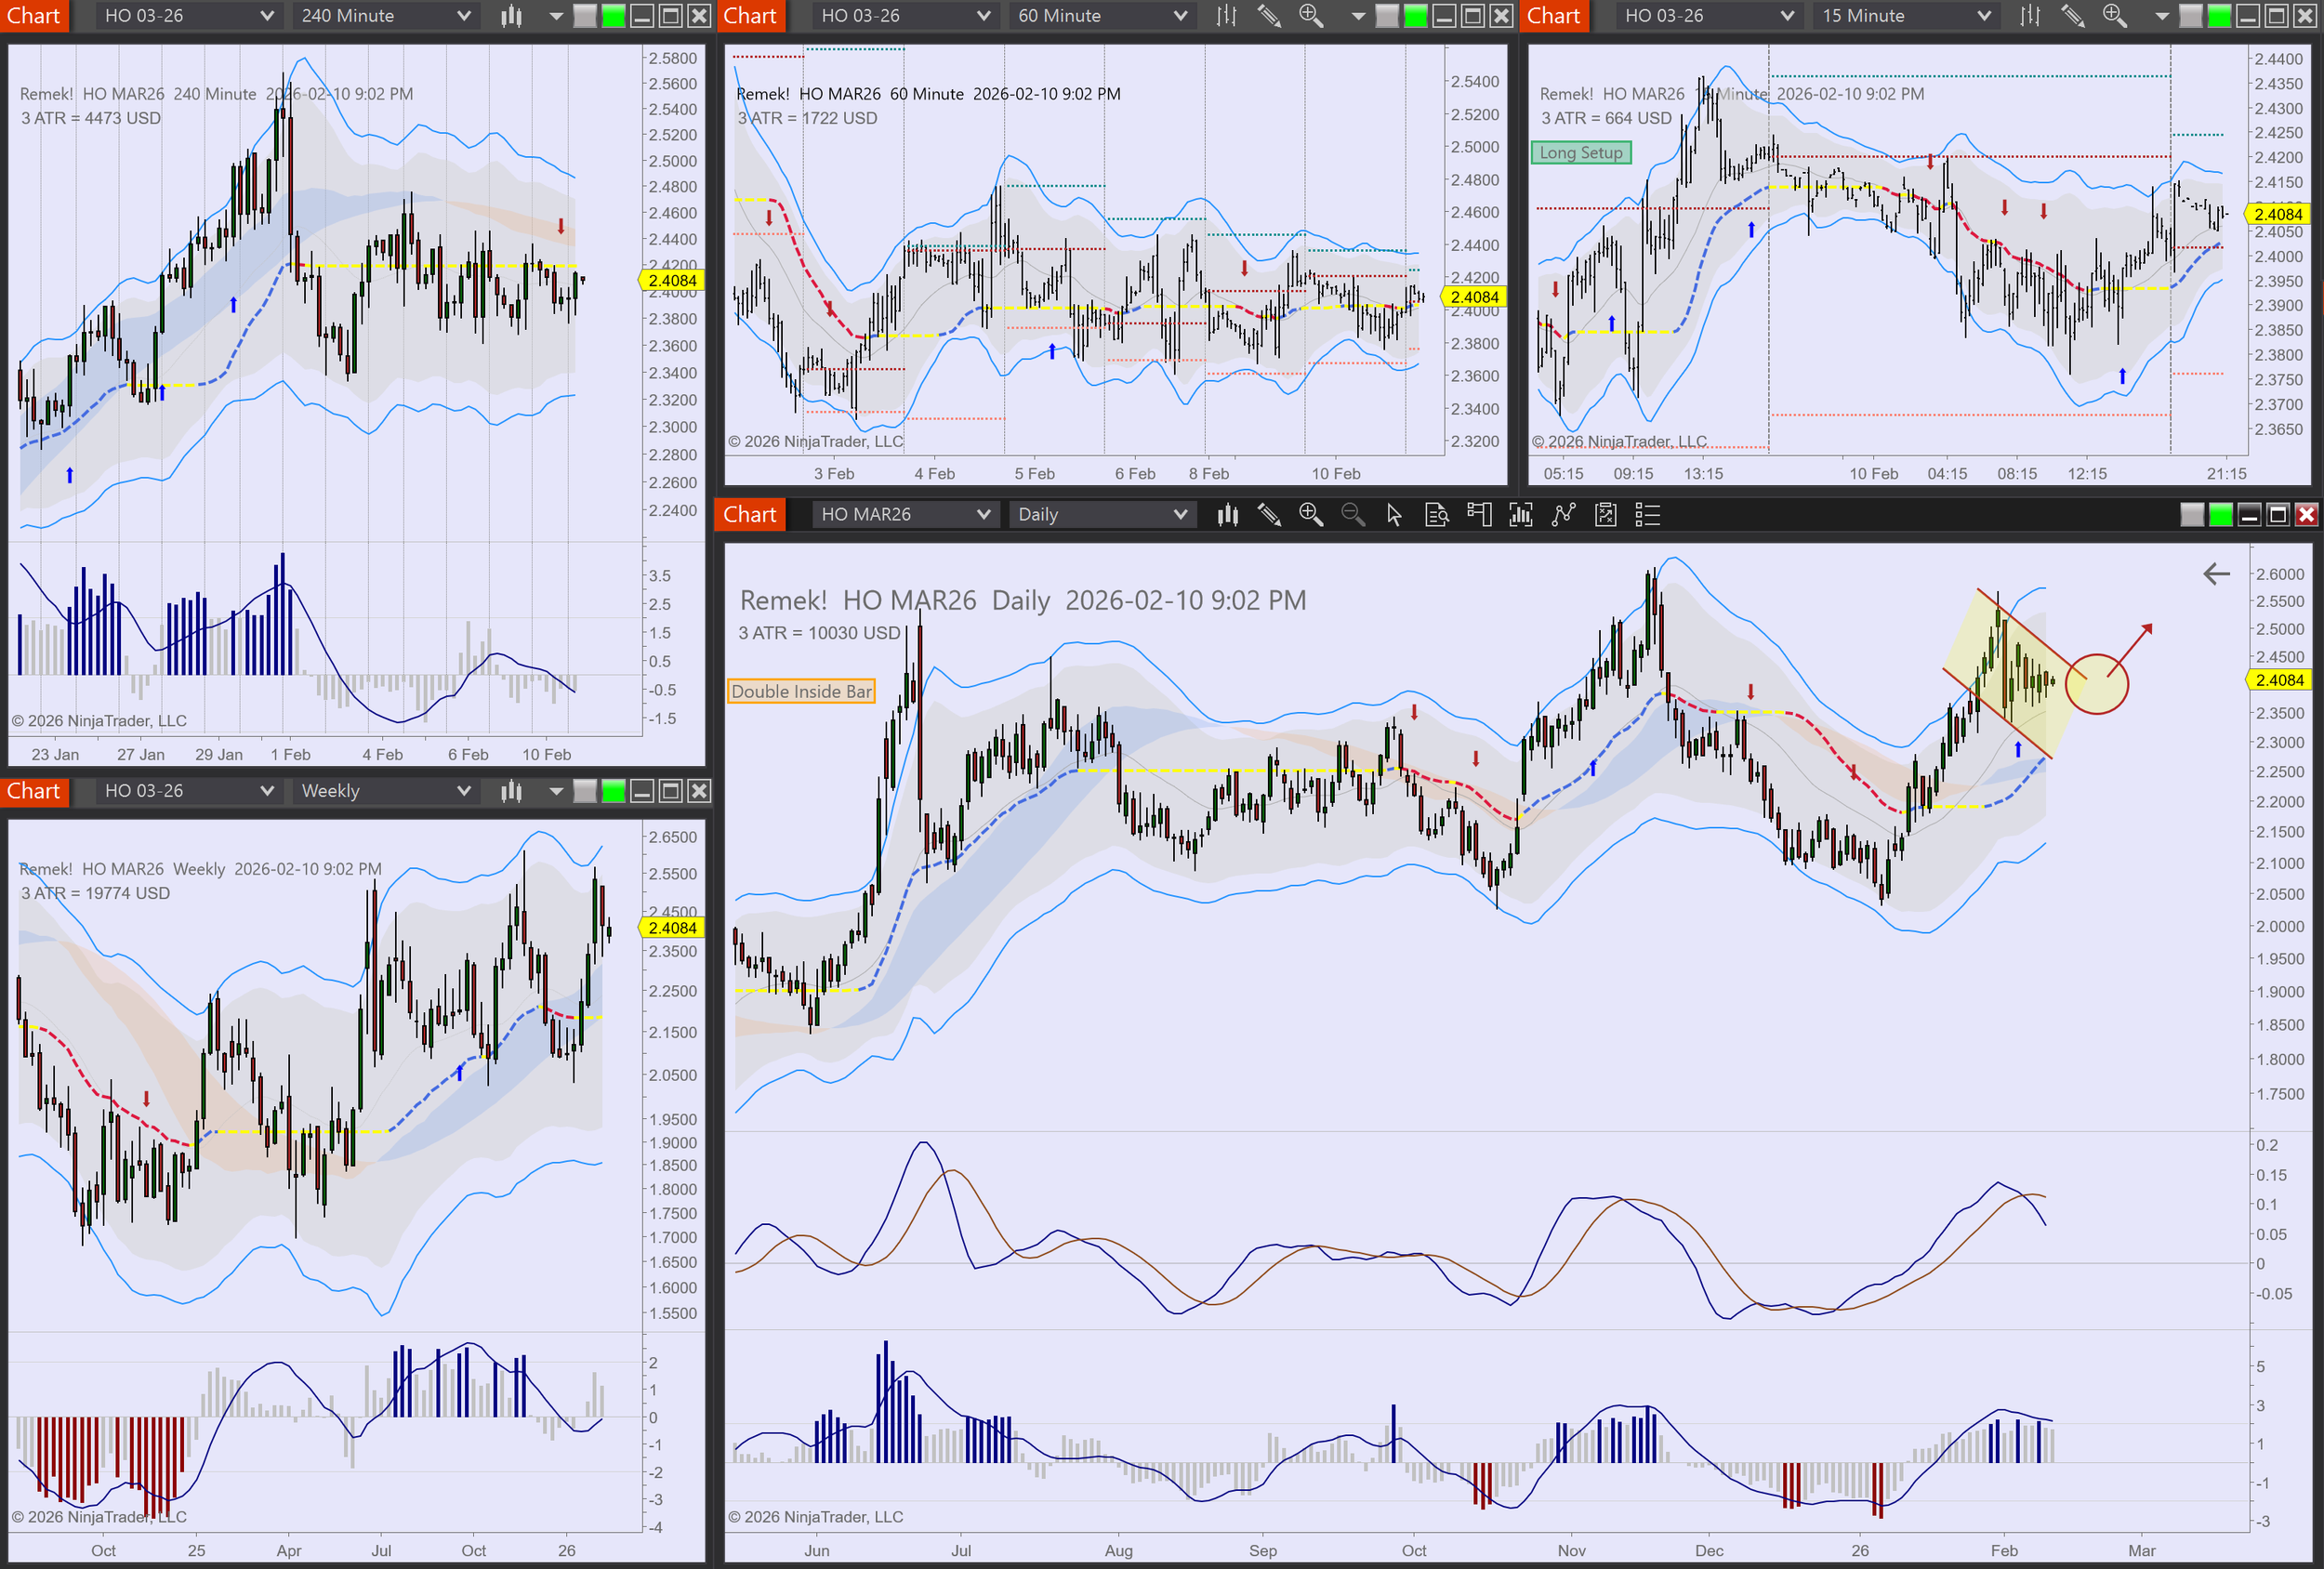Click zoom in on the Daily chart

(x=1311, y=515)
